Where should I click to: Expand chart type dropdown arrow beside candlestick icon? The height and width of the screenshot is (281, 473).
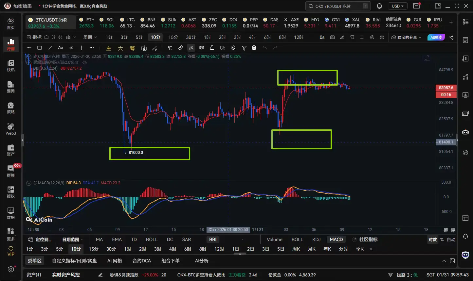tap(75, 37)
